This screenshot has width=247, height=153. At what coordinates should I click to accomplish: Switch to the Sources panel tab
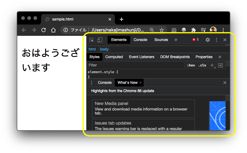pos(161,40)
